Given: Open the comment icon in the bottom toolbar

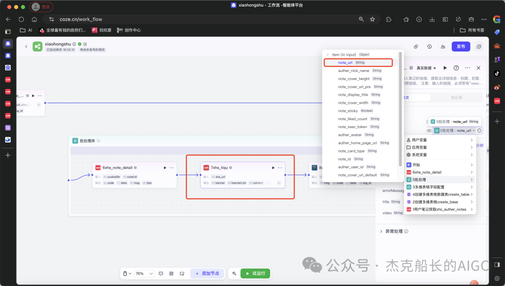Looking at the screenshot, I should [x=161, y=273].
